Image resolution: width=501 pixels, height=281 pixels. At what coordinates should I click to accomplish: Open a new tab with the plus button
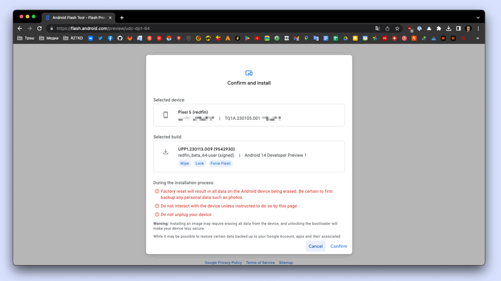coord(122,17)
